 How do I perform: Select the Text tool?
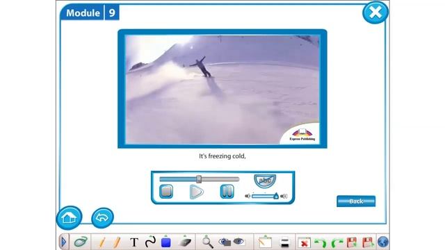pyautogui.click(x=134, y=242)
